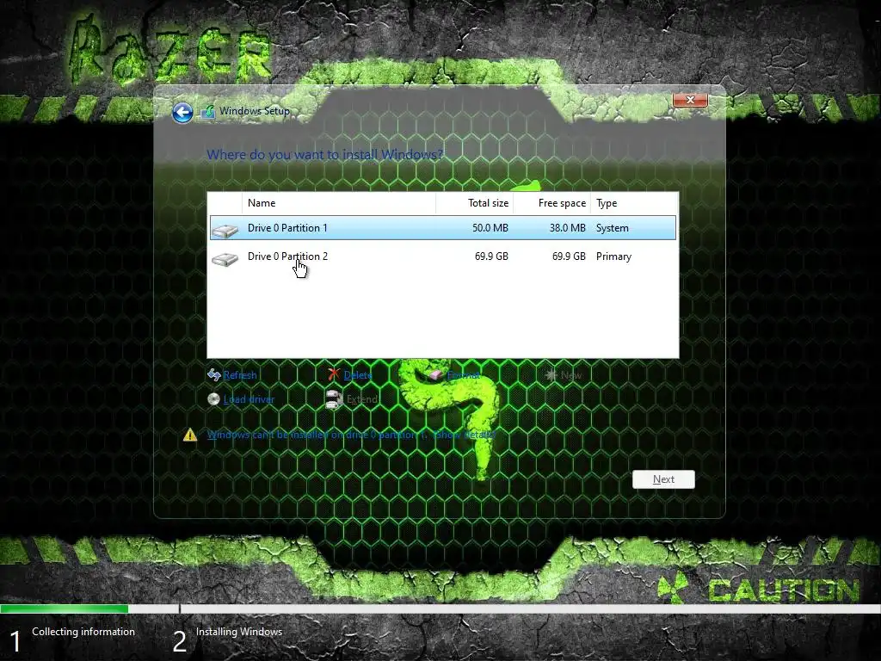This screenshot has height=661, width=881.
Task: Click the Load driver link
Action: pyautogui.click(x=249, y=399)
